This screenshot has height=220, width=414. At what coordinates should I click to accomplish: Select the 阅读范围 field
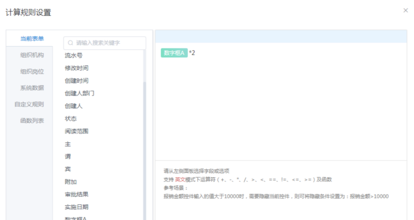77,131
